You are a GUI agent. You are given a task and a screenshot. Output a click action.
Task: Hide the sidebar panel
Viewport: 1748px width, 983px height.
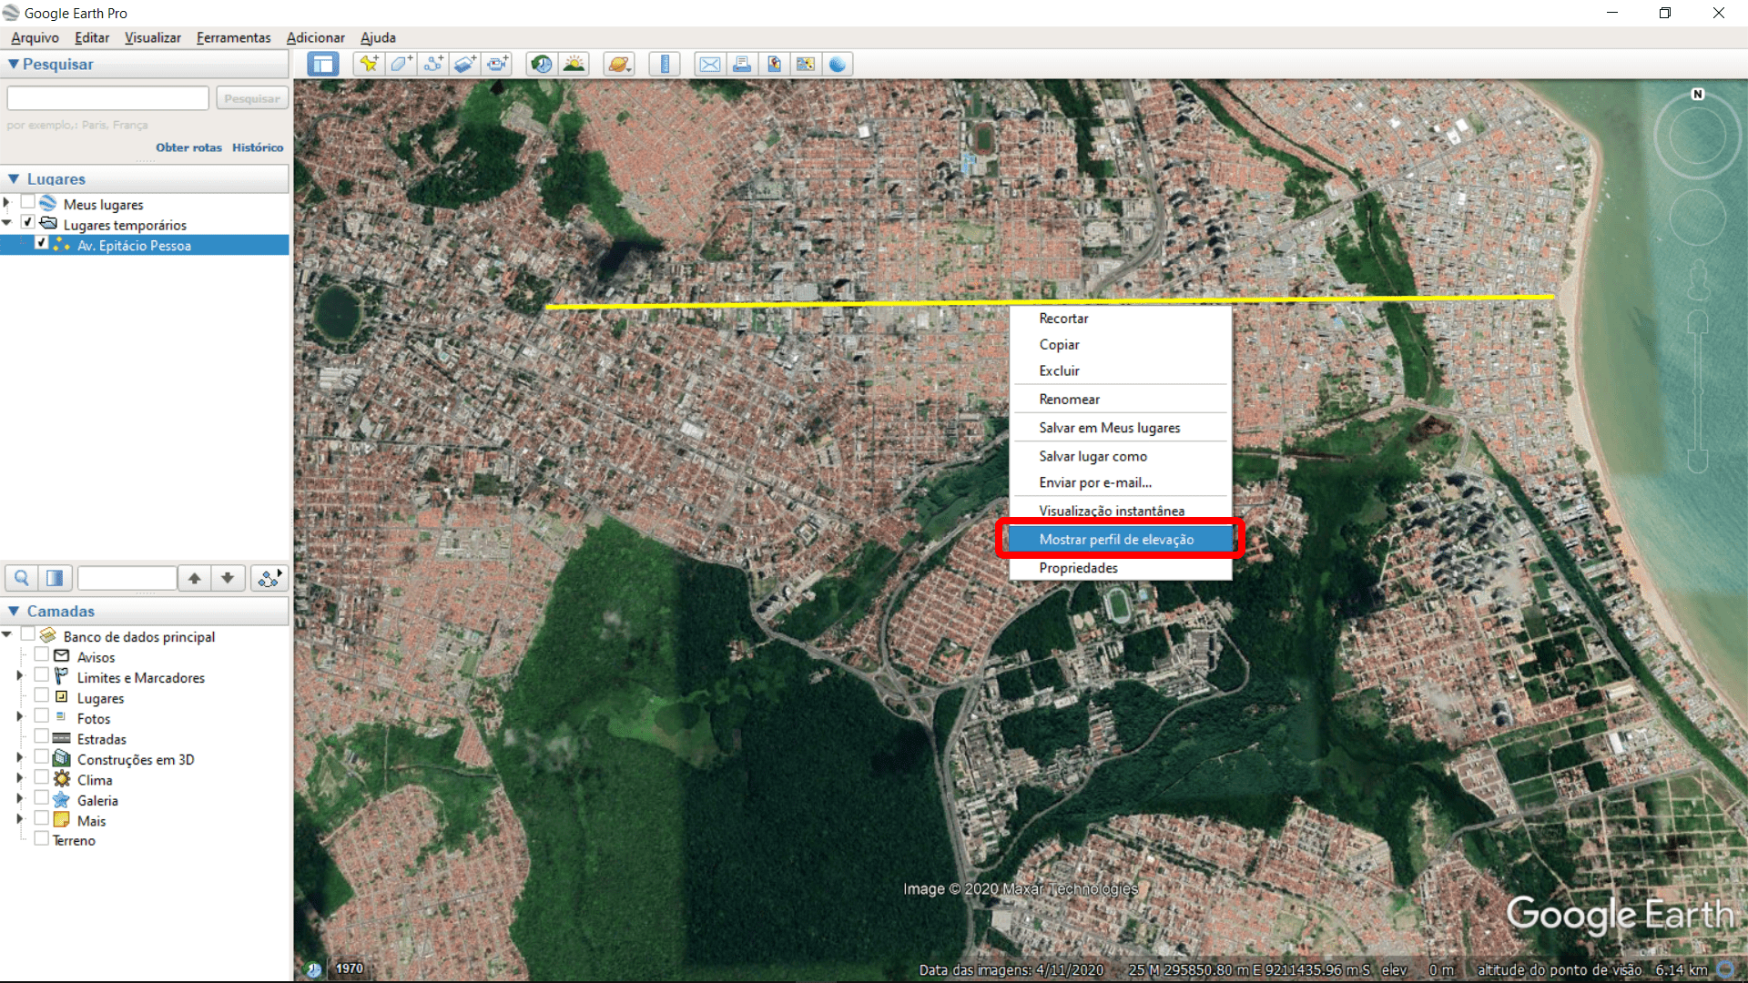coord(323,64)
